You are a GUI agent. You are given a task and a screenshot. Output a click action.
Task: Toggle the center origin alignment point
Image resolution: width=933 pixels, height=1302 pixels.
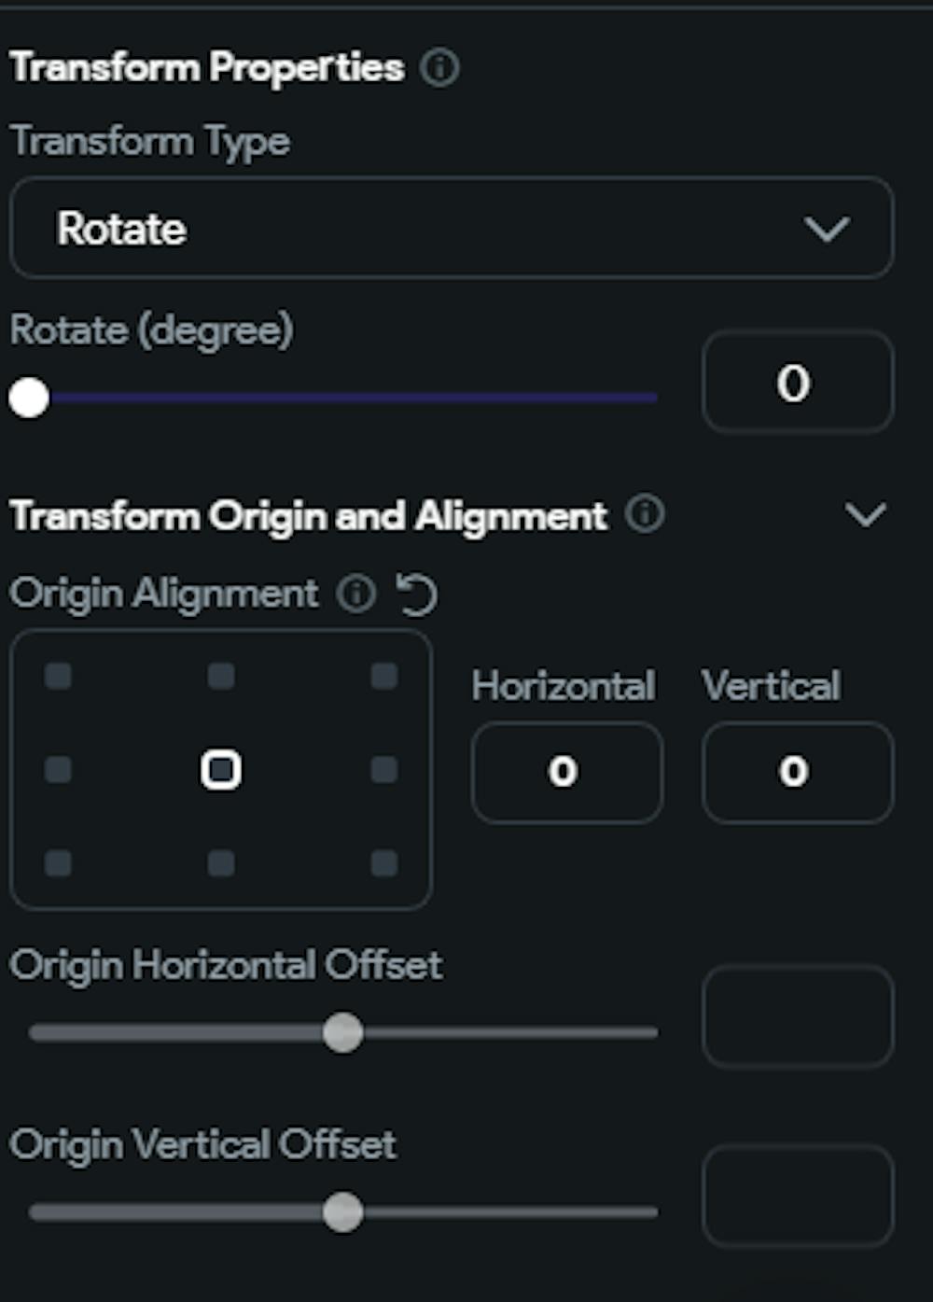pyautogui.click(x=221, y=768)
